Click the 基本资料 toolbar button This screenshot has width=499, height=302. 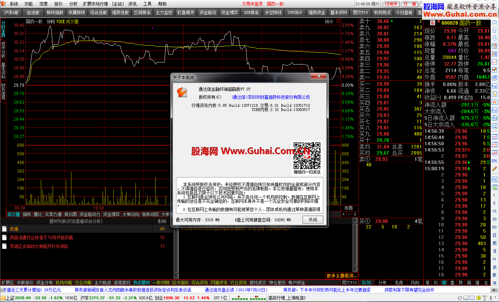[339, 12]
